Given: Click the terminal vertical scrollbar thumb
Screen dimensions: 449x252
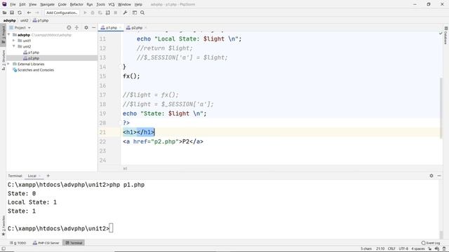Looking at the screenshot, I should point(441,235).
